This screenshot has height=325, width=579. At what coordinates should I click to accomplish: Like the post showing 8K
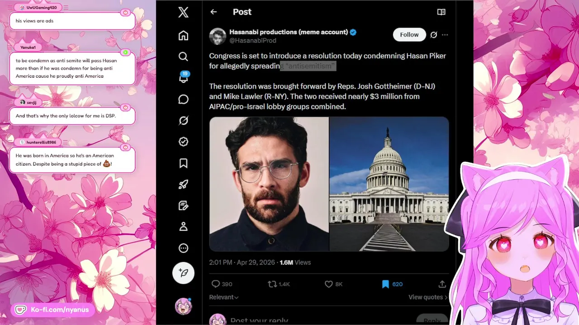tap(333, 284)
